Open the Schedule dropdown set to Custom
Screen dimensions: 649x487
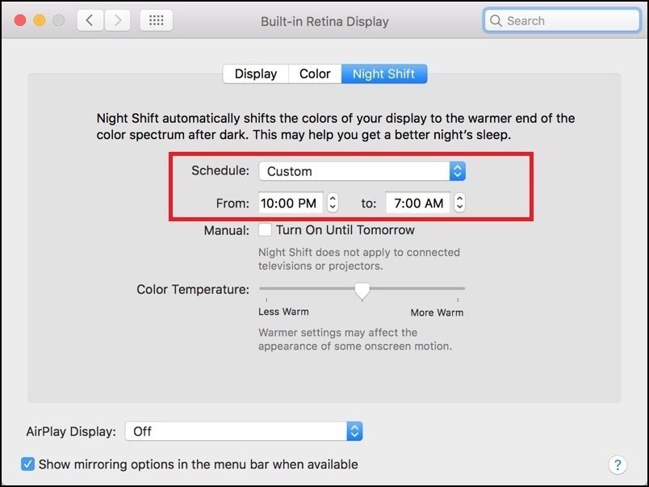coord(362,171)
